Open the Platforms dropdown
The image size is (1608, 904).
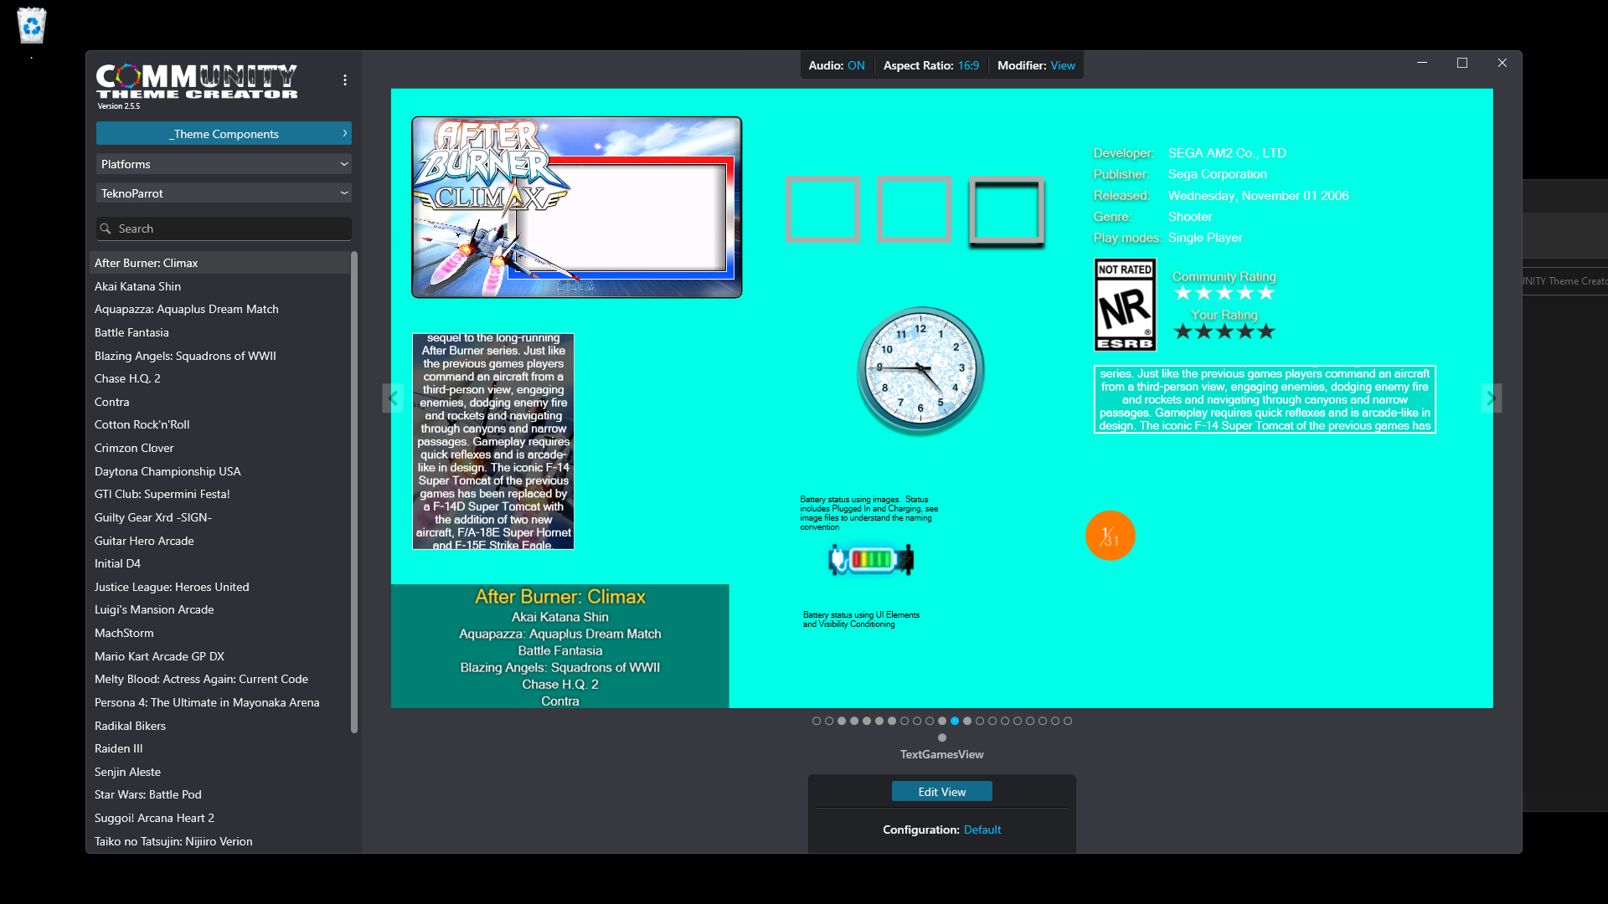pos(224,164)
